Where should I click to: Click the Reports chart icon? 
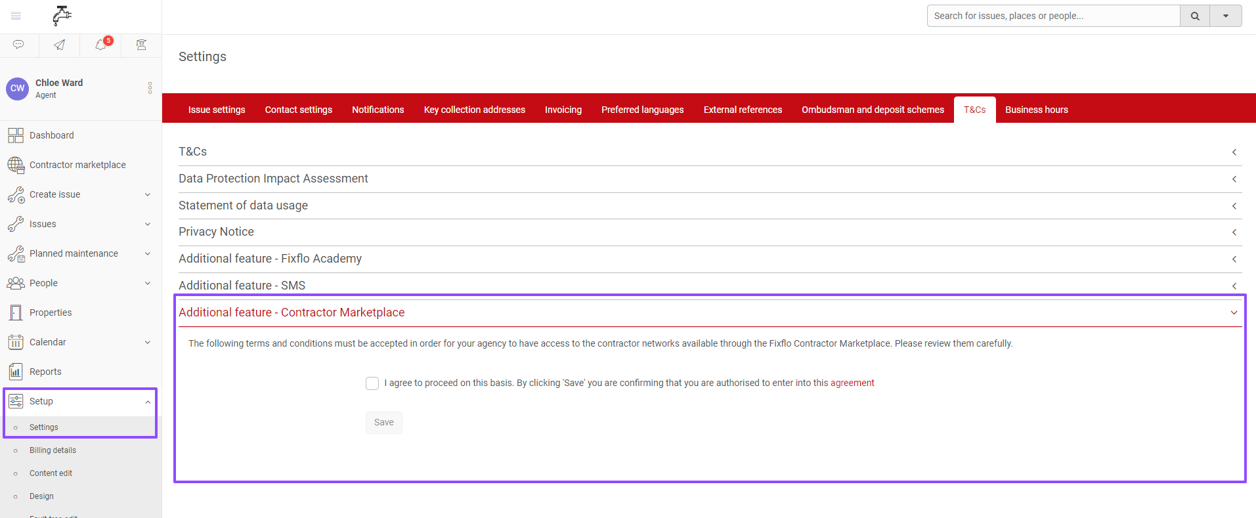point(16,372)
